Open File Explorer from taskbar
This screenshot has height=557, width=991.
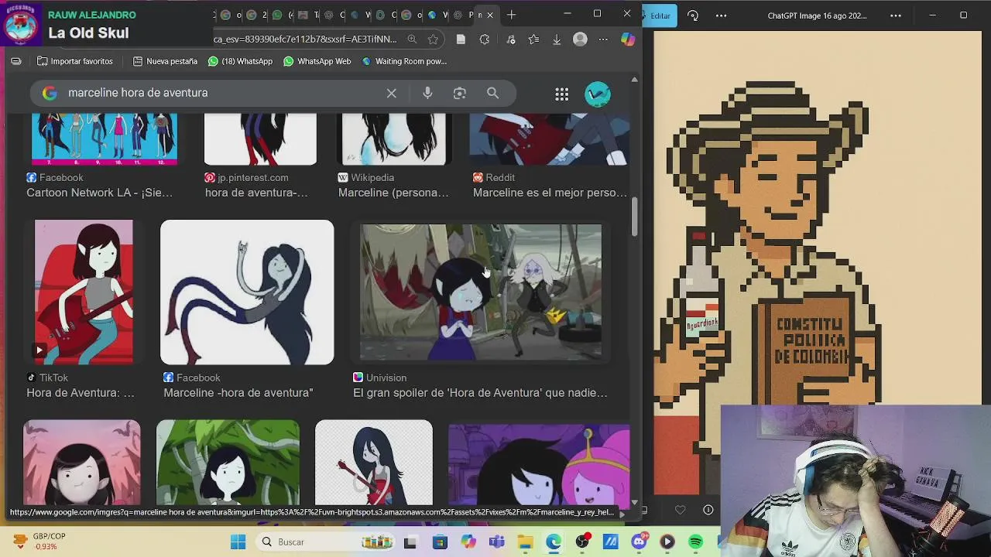click(x=525, y=542)
